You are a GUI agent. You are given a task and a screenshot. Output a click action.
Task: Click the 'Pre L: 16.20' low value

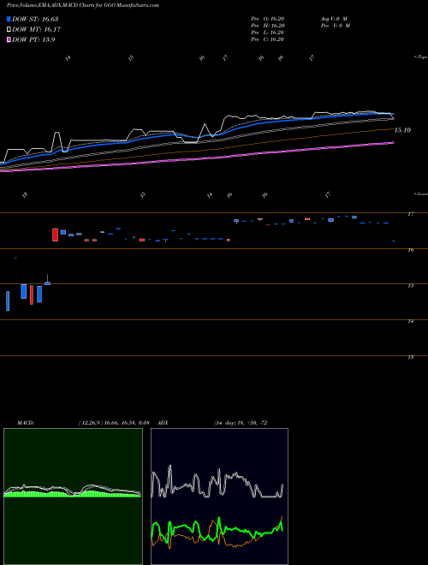click(268, 33)
